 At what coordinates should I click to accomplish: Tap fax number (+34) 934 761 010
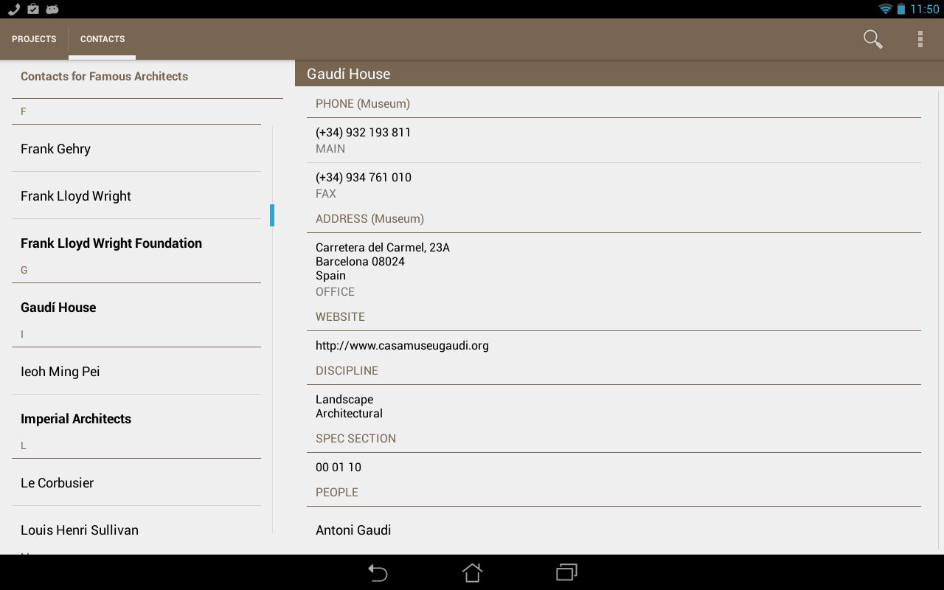pyautogui.click(x=614, y=185)
